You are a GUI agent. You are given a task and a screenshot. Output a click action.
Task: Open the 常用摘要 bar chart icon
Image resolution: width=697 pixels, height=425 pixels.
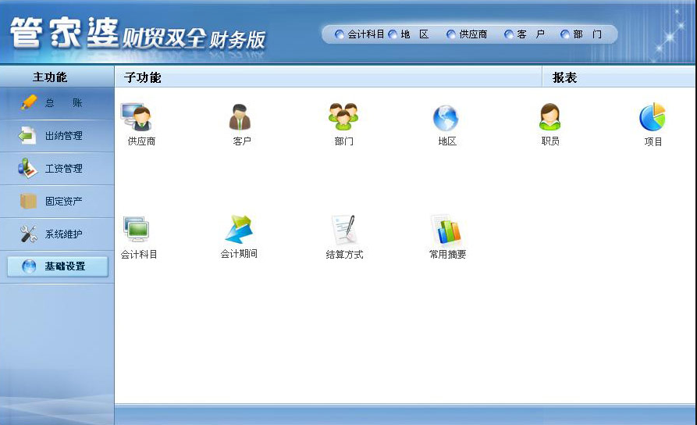pyautogui.click(x=446, y=229)
